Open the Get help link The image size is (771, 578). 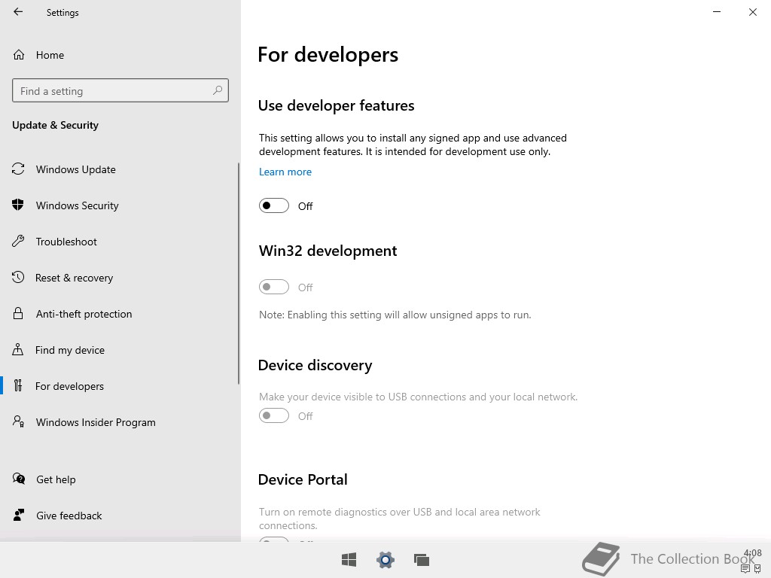(x=56, y=479)
